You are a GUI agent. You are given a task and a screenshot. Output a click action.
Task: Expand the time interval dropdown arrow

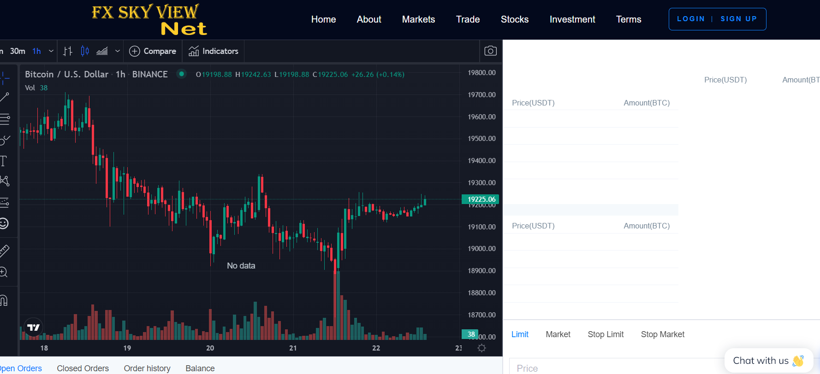[51, 51]
